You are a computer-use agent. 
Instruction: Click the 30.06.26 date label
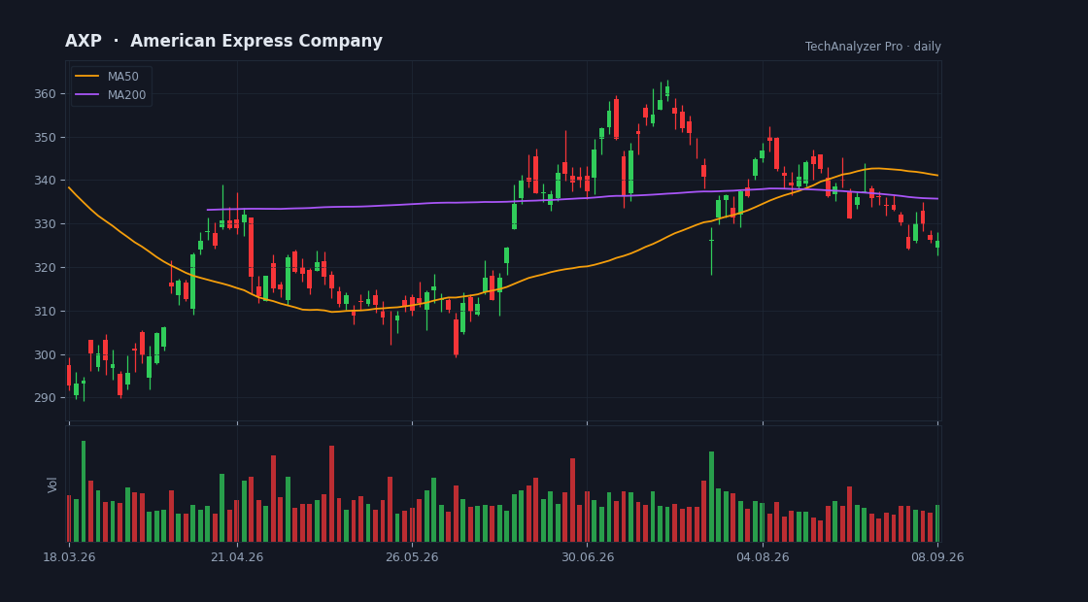588,557
